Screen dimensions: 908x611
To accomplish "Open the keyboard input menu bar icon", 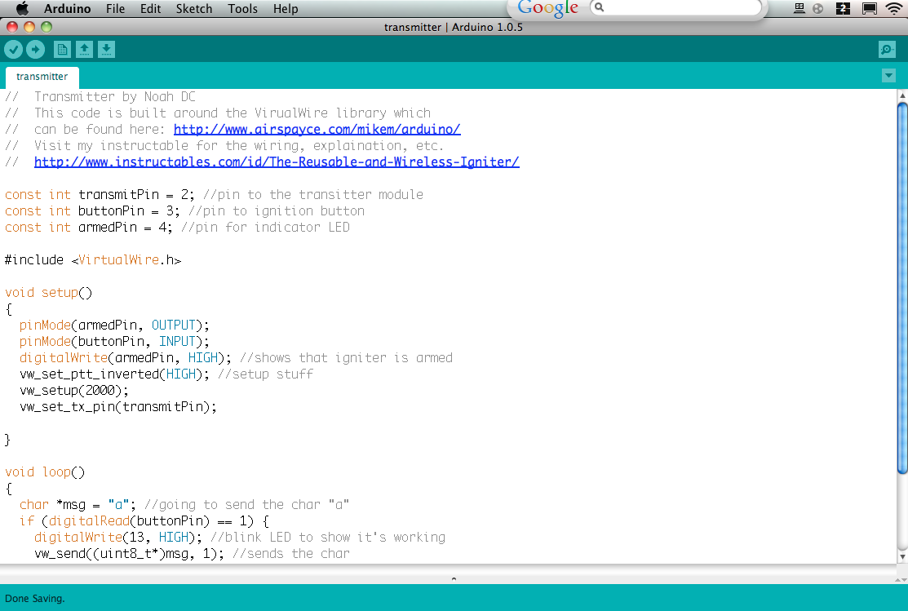I will 799,8.
